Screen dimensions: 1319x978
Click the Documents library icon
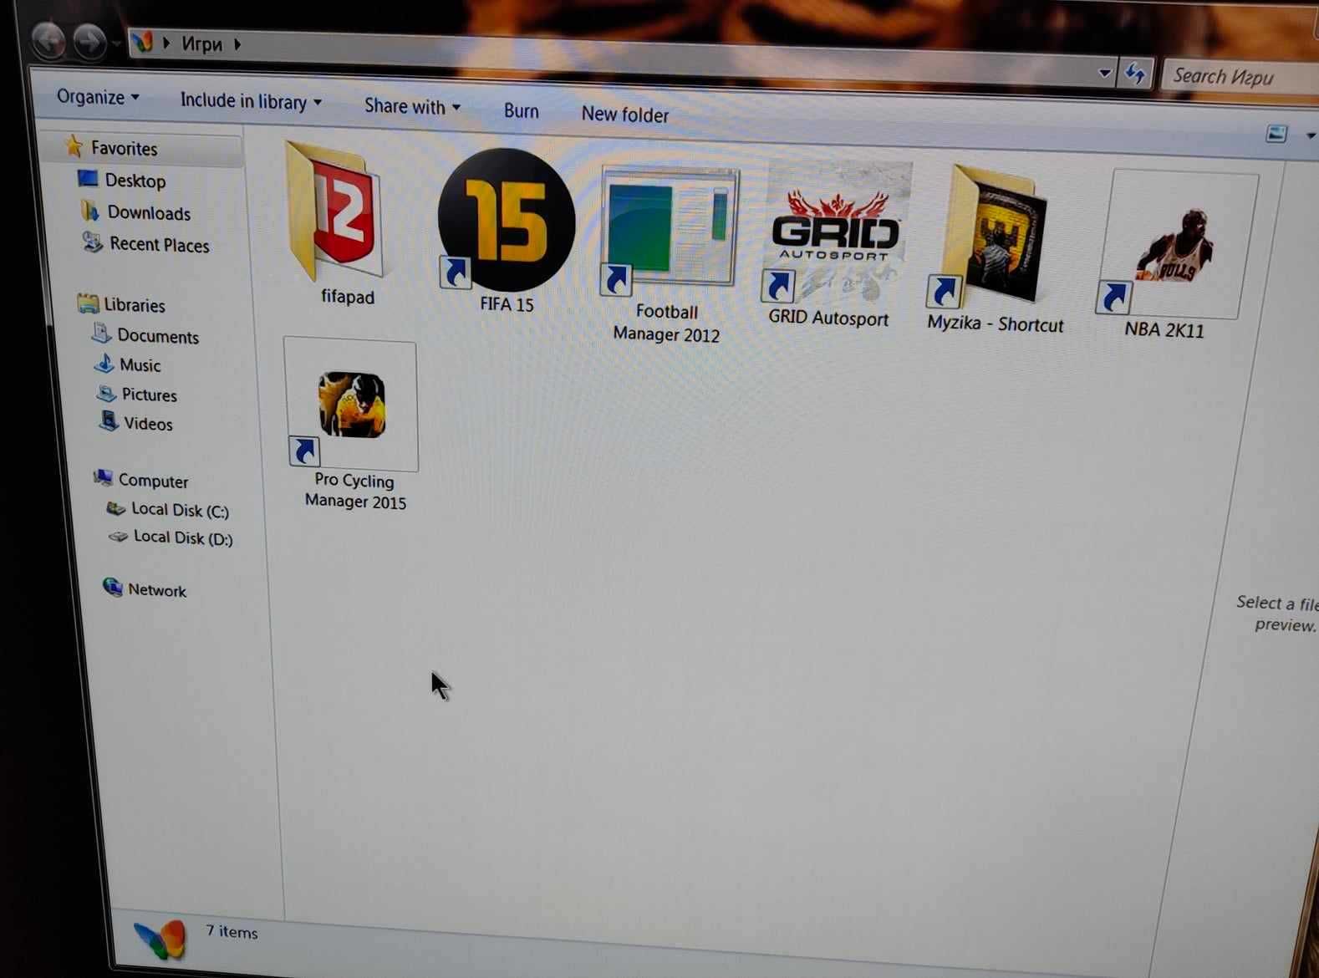(101, 334)
